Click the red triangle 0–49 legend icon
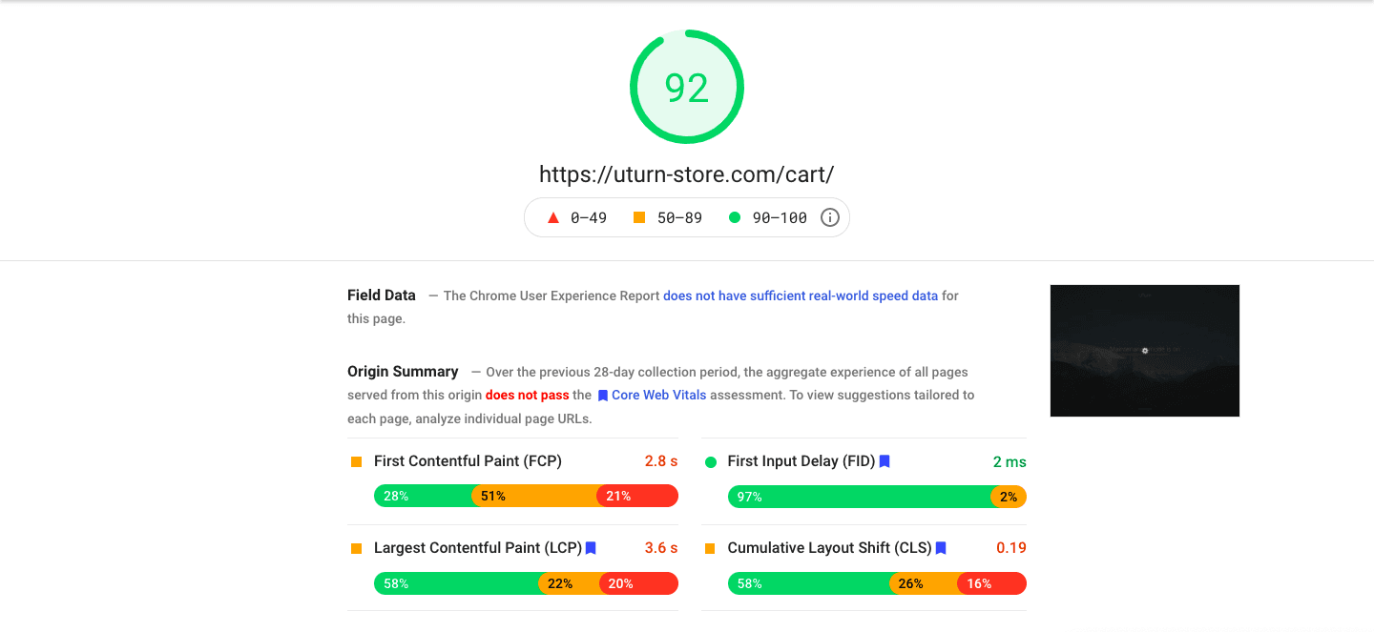This screenshot has height=632, width=1374. (552, 217)
